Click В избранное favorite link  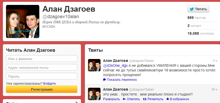pyautogui.click(x=179, y=99)
